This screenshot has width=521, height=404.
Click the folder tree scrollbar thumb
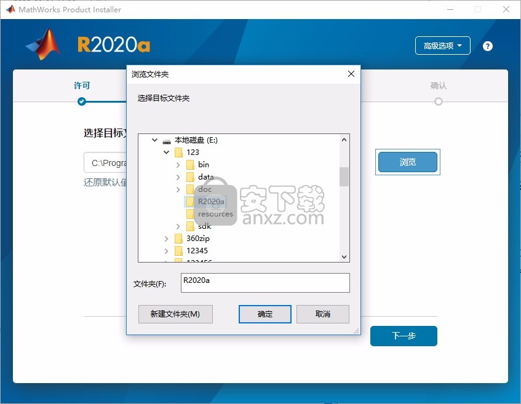pyautogui.click(x=344, y=176)
